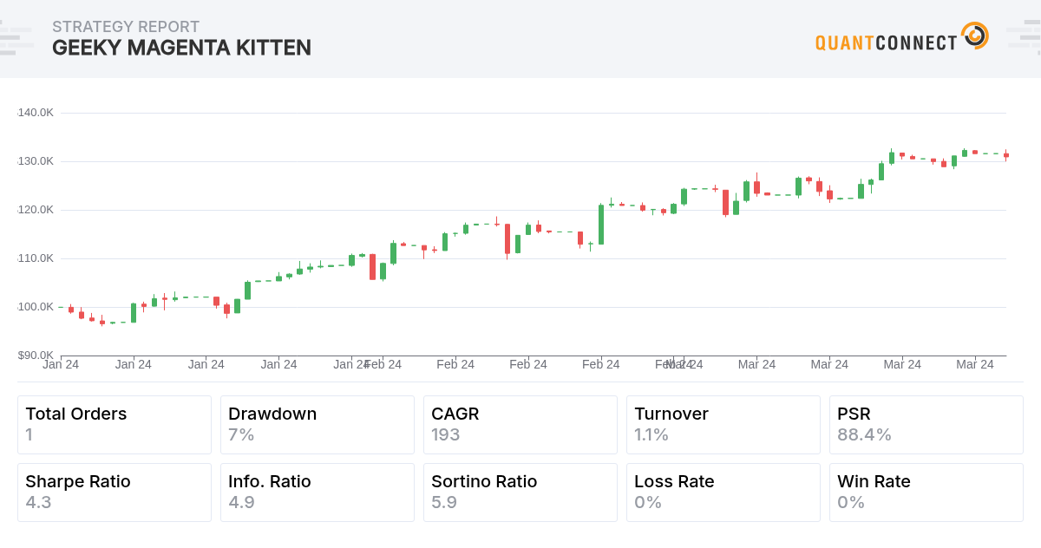Click the 140.0K y-axis label

tap(36, 113)
